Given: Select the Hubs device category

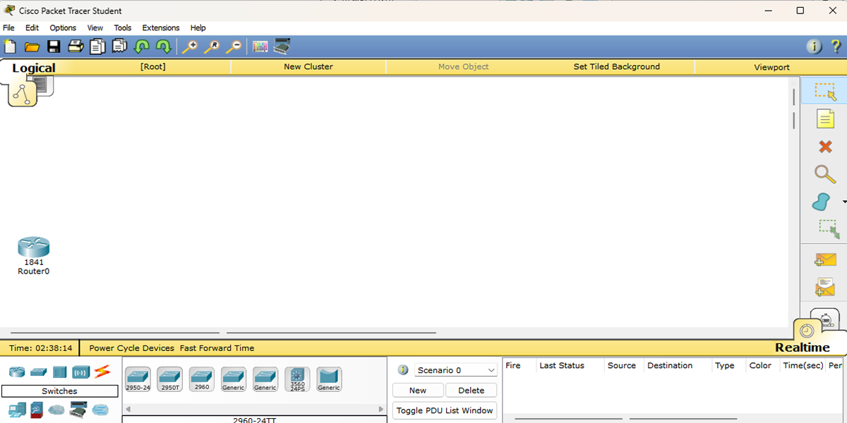Looking at the screenshot, I should pos(59,372).
